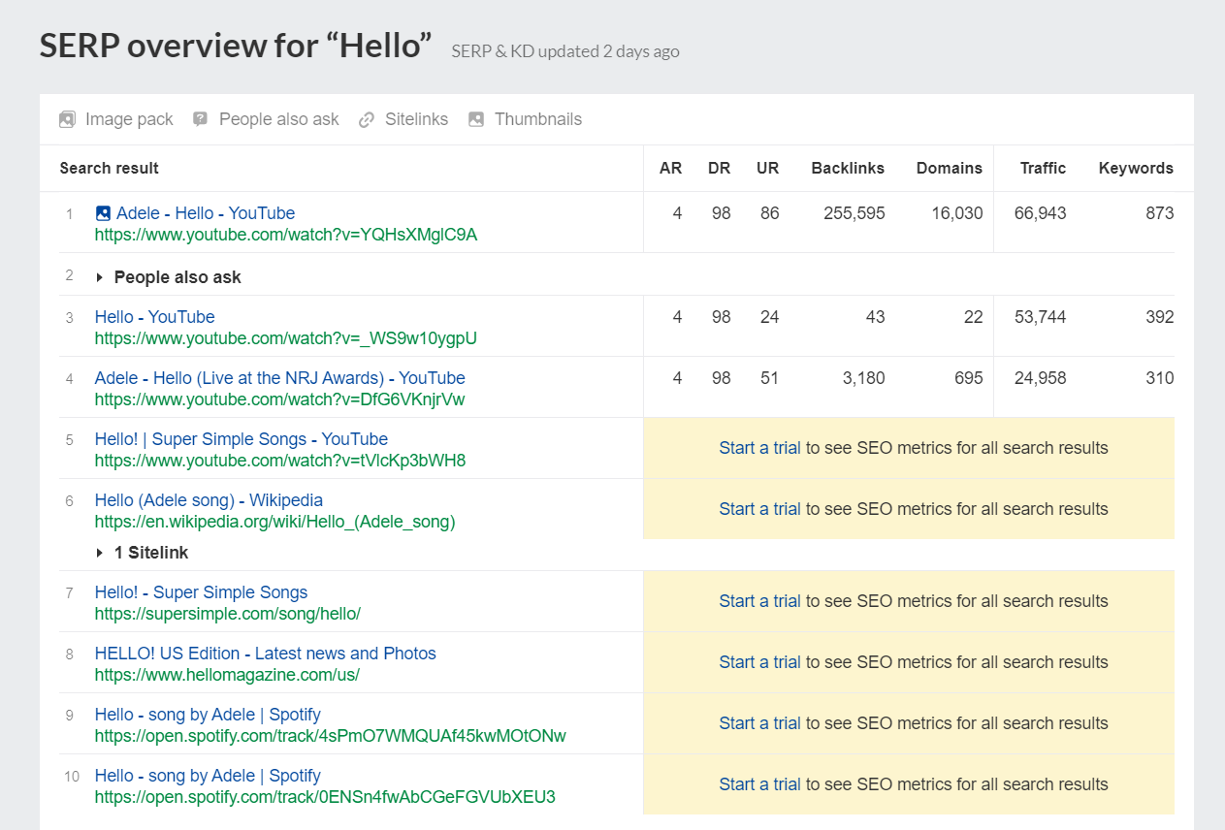
Task: Toggle the Image pack SERP feature filter
Action: 115,118
